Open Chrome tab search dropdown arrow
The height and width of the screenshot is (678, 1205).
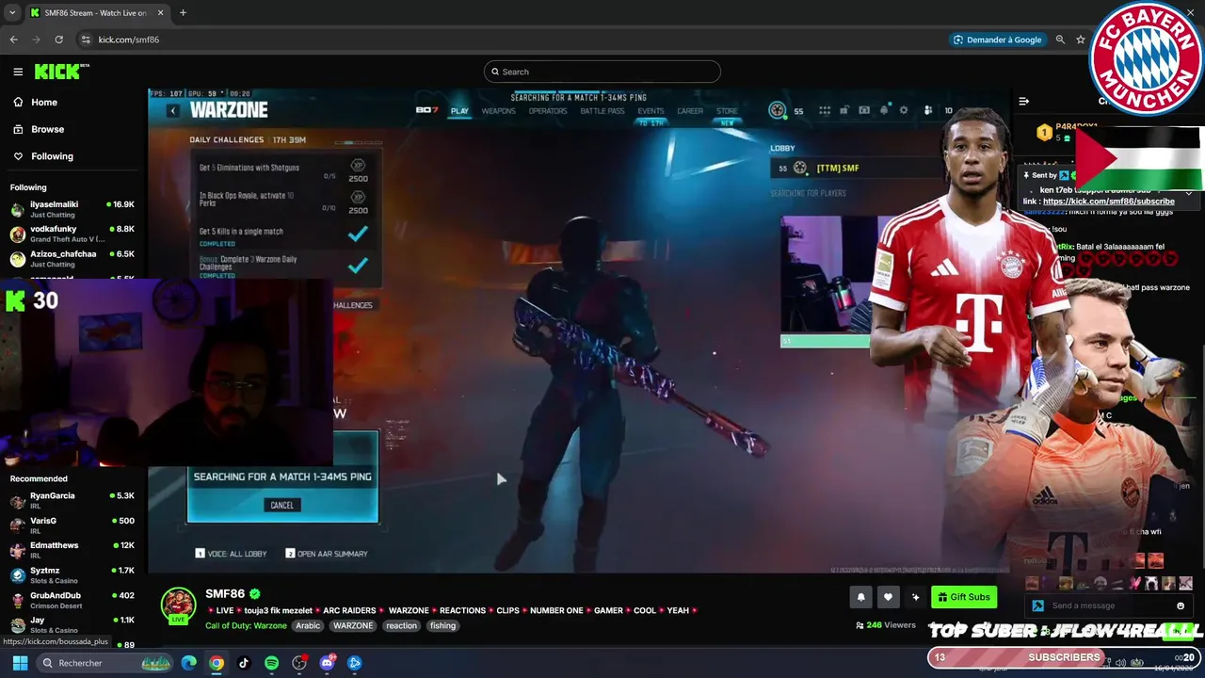pos(12,13)
